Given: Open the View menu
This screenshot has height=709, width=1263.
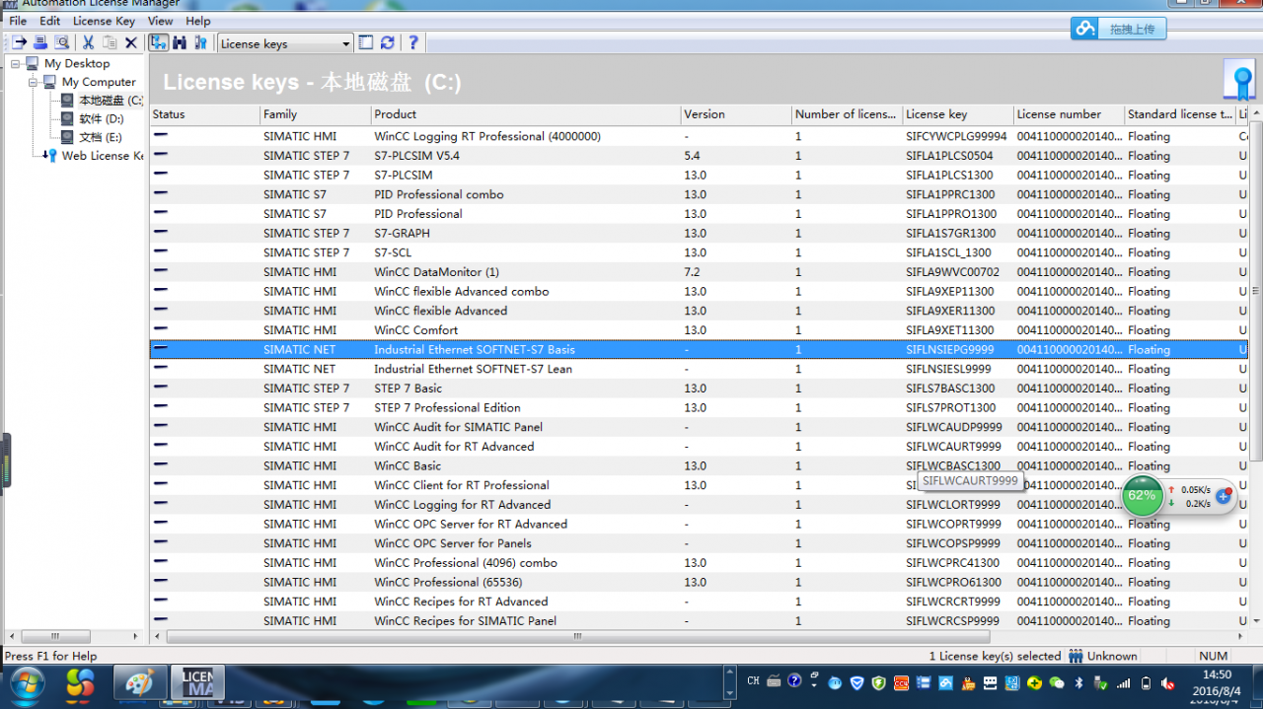Looking at the screenshot, I should pyautogui.click(x=160, y=21).
